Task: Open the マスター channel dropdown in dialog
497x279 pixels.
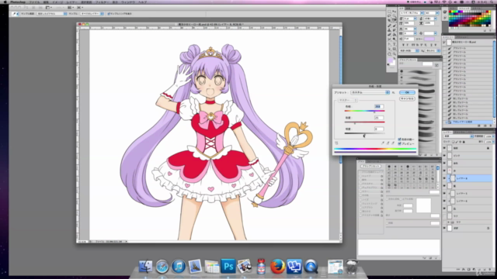Action: point(348,100)
